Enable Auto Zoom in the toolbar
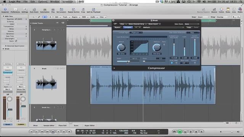Viewport: 244px width, 137px height. pos(34,10)
